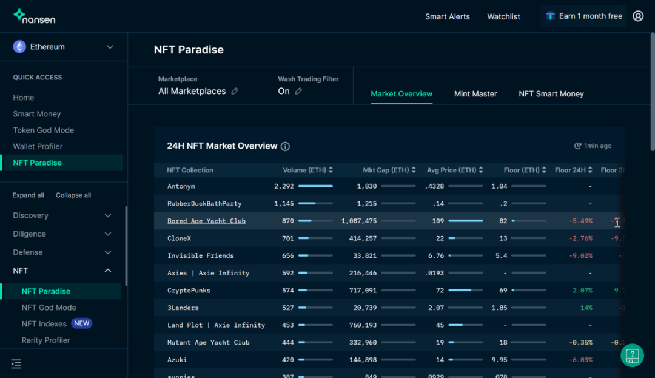Click Invisible Friends collection name
655x378 pixels.
click(x=201, y=255)
